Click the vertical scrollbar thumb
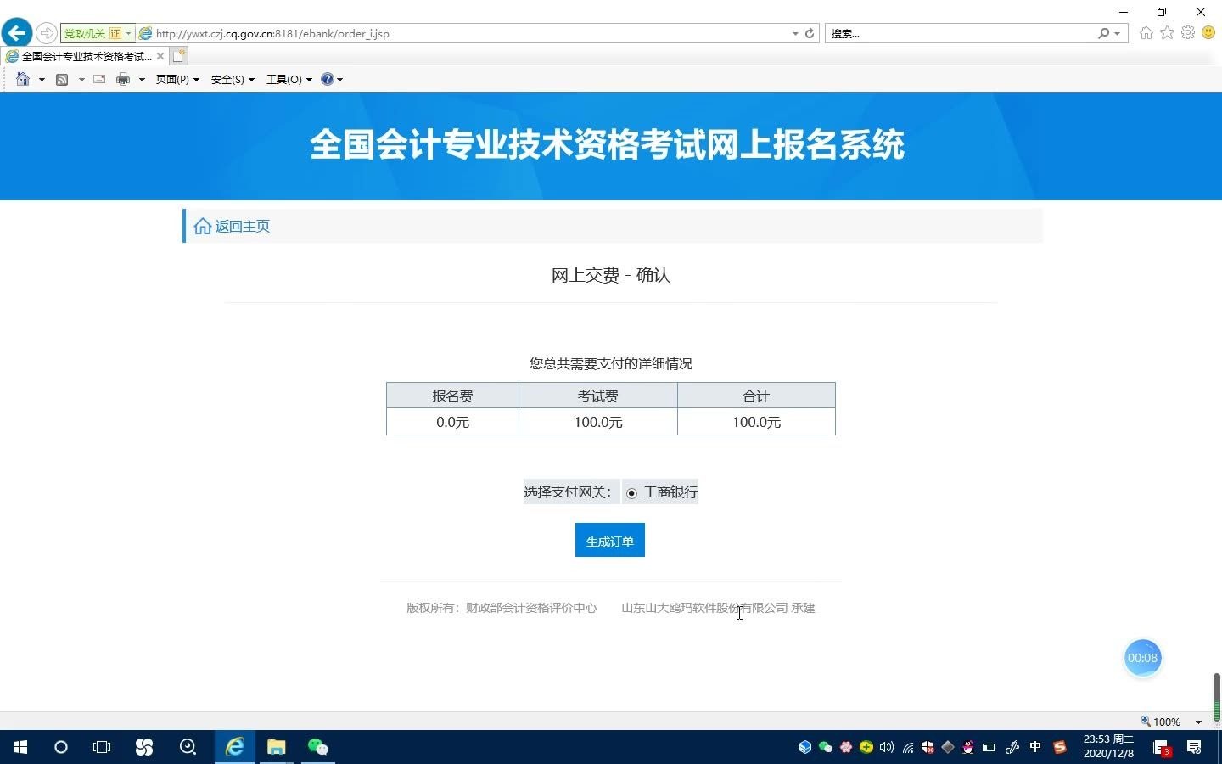This screenshot has height=764, width=1222. [x=1216, y=697]
